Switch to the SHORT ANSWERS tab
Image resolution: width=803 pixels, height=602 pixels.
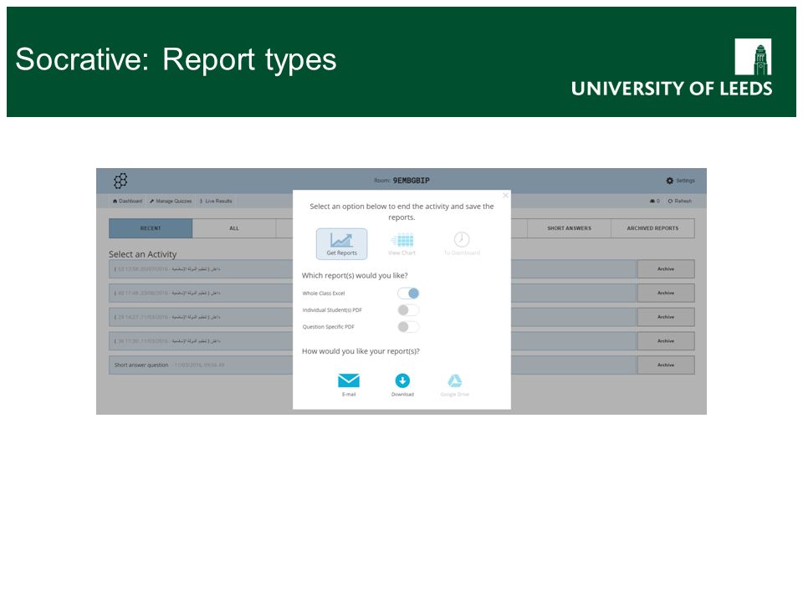569,228
